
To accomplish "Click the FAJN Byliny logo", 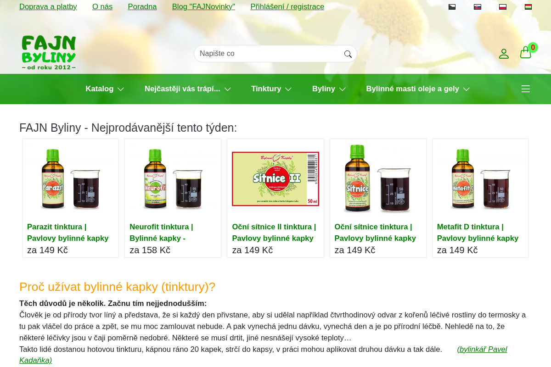I will [49, 53].
